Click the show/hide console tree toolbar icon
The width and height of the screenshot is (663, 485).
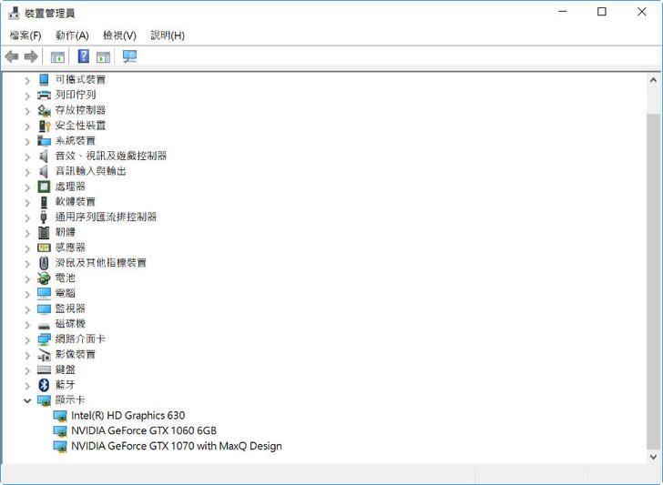click(57, 56)
